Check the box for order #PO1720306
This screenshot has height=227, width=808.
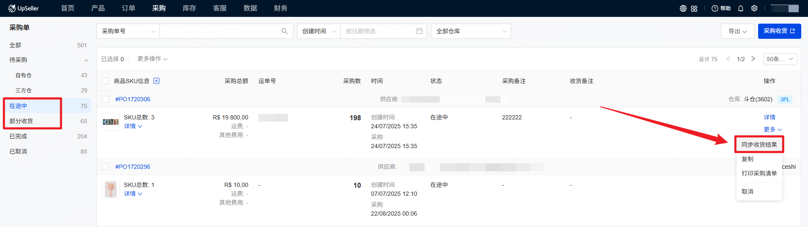(105, 99)
